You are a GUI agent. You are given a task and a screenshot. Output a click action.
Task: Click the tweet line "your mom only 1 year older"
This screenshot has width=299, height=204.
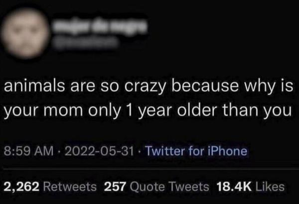pos(148,112)
